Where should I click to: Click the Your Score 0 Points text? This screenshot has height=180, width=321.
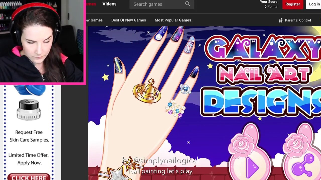pyautogui.click(x=269, y=4)
